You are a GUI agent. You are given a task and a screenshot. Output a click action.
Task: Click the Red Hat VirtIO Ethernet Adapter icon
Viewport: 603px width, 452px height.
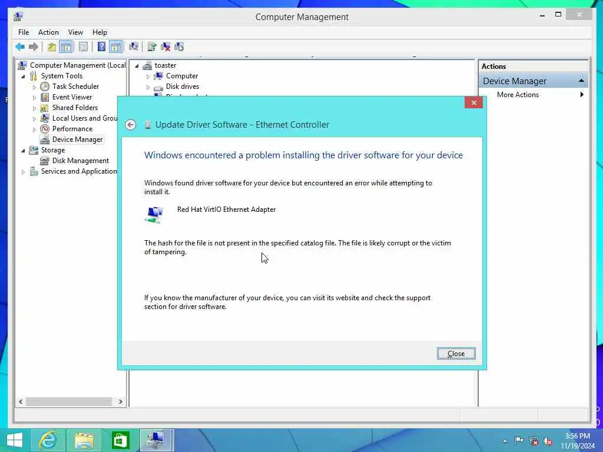154,215
